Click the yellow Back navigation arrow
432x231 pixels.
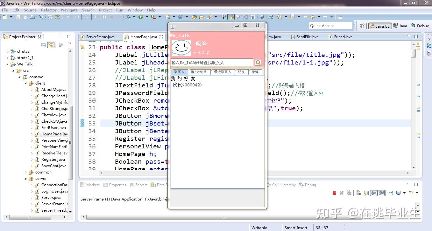[x=313, y=17]
